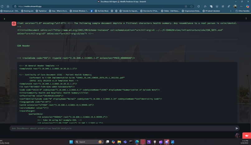The image size is (251, 145).
Task: View site information lock icon in address bar
Action: point(15,7)
